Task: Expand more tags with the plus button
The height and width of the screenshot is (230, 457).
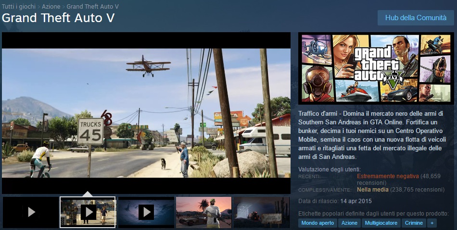Action: [432, 223]
